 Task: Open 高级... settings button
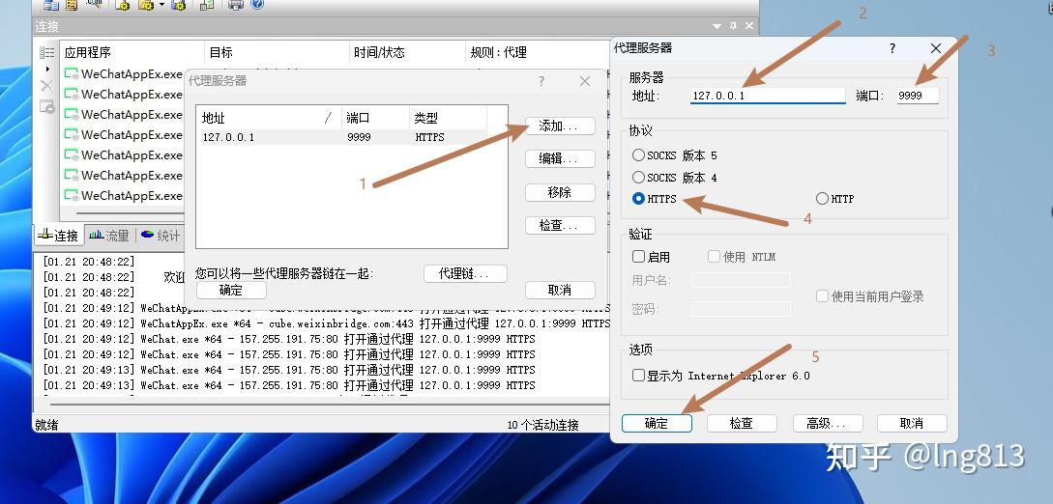[827, 423]
